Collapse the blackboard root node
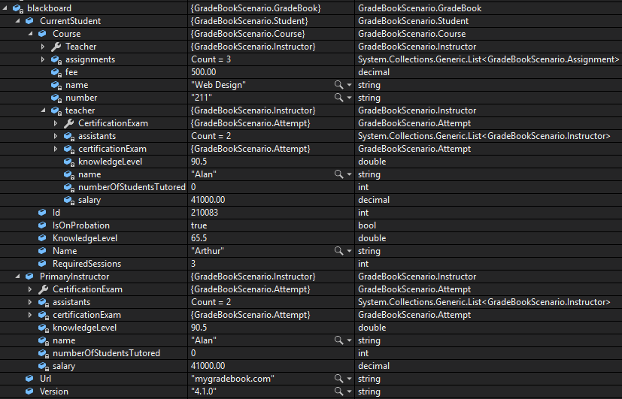This screenshot has width=622, height=399. tap(5, 8)
